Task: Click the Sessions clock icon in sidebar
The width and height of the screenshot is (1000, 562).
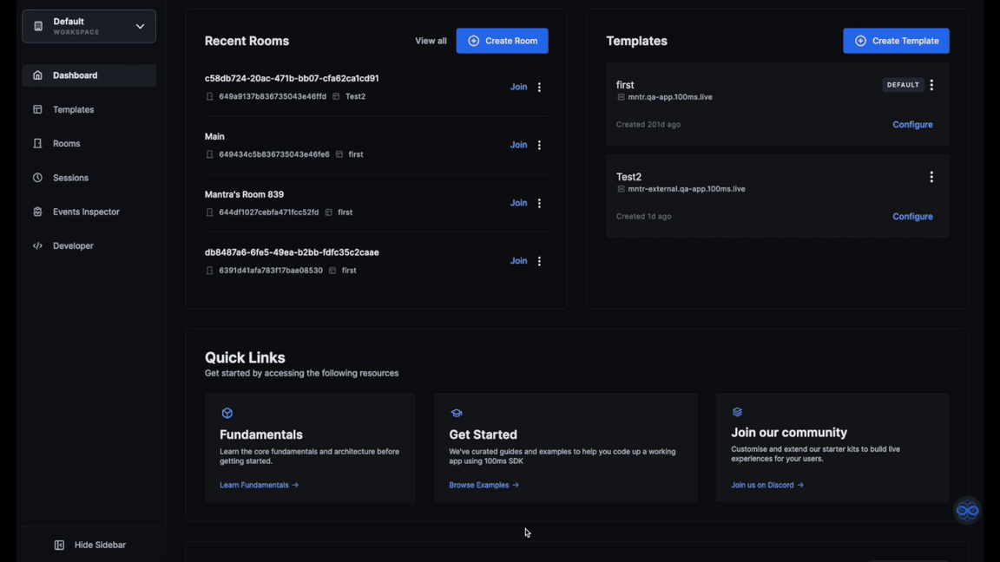Action: (x=37, y=178)
